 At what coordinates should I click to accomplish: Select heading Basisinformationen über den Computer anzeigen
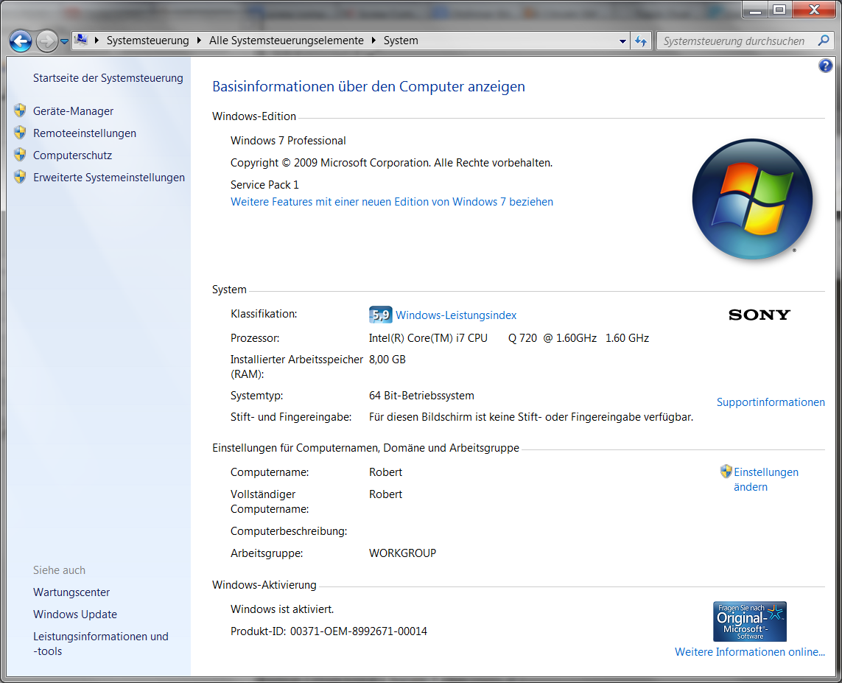(368, 86)
